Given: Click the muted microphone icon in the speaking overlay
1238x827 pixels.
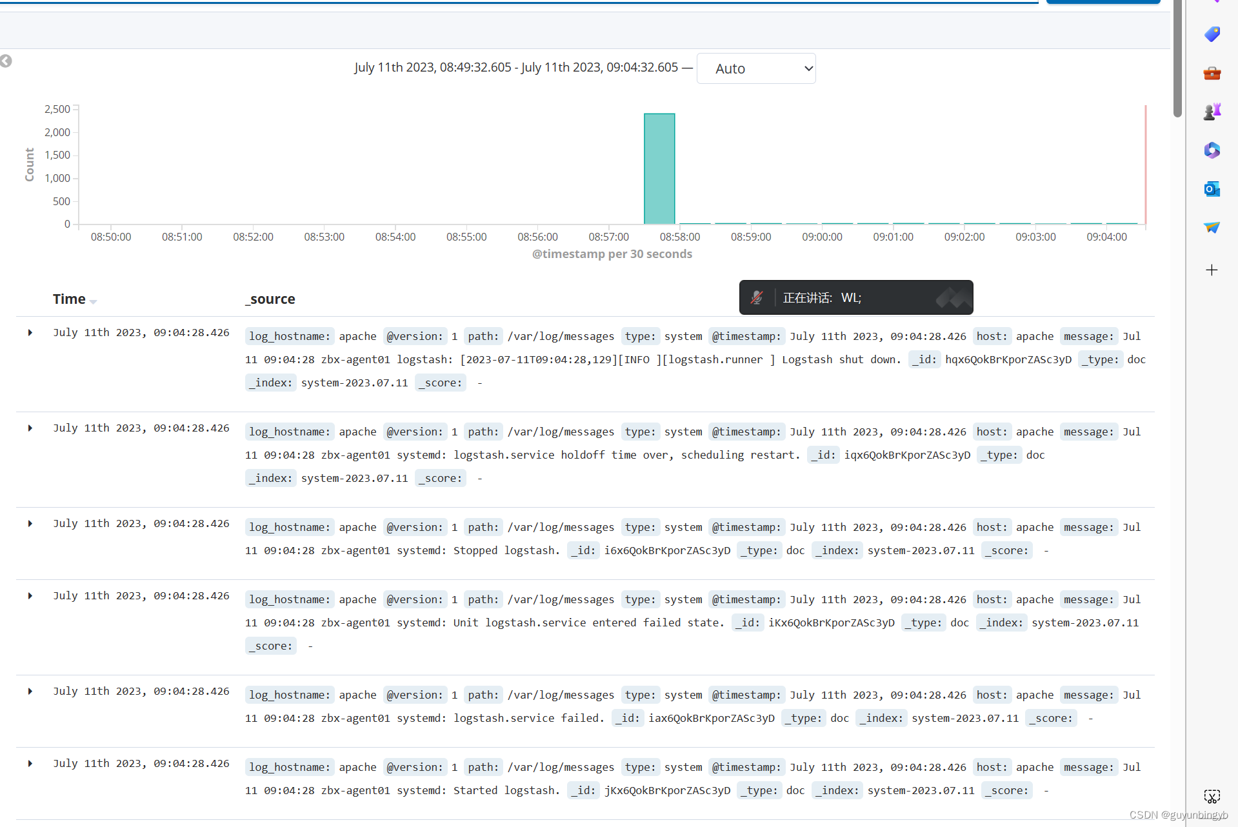Looking at the screenshot, I should click(x=757, y=297).
